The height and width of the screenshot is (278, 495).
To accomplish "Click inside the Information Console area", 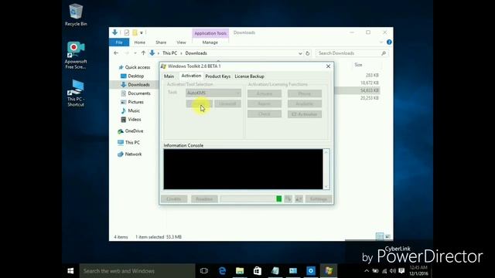I will pos(243,169).
